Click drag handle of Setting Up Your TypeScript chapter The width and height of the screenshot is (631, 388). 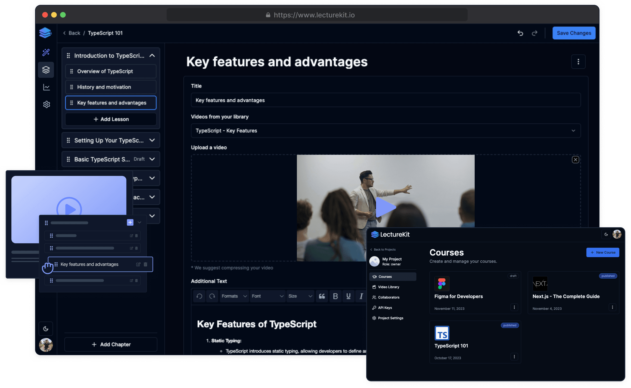pos(68,140)
